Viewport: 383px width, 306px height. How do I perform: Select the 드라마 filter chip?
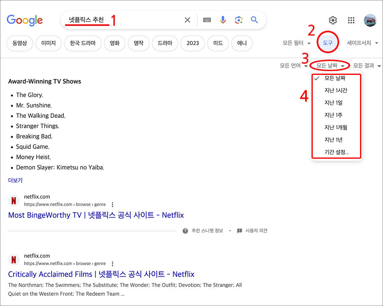pos(165,43)
